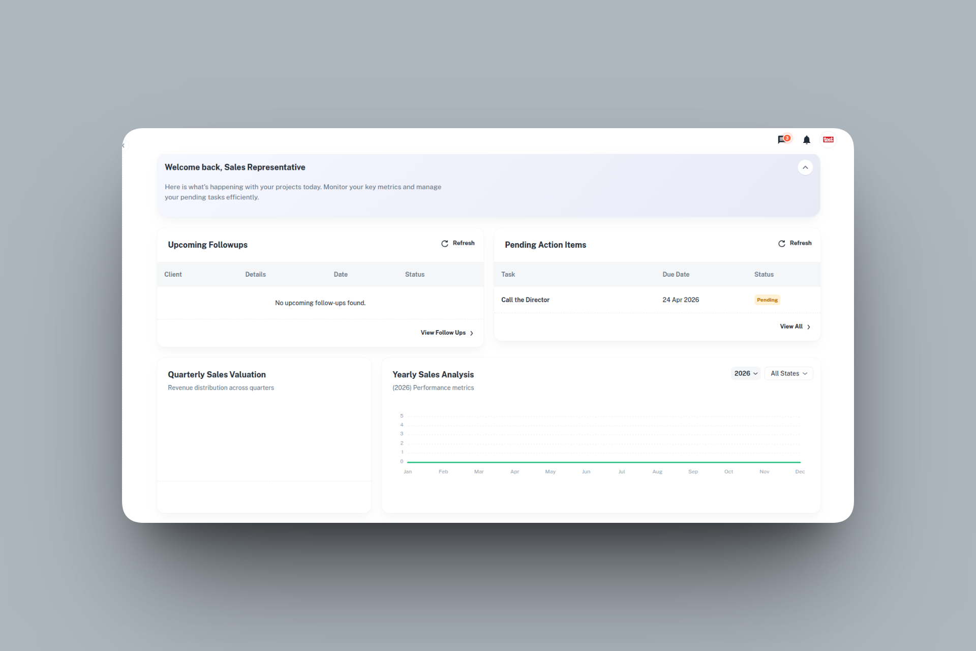The height and width of the screenshot is (651, 976).
Task: Open the 2026 year dropdown
Action: point(746,373)
